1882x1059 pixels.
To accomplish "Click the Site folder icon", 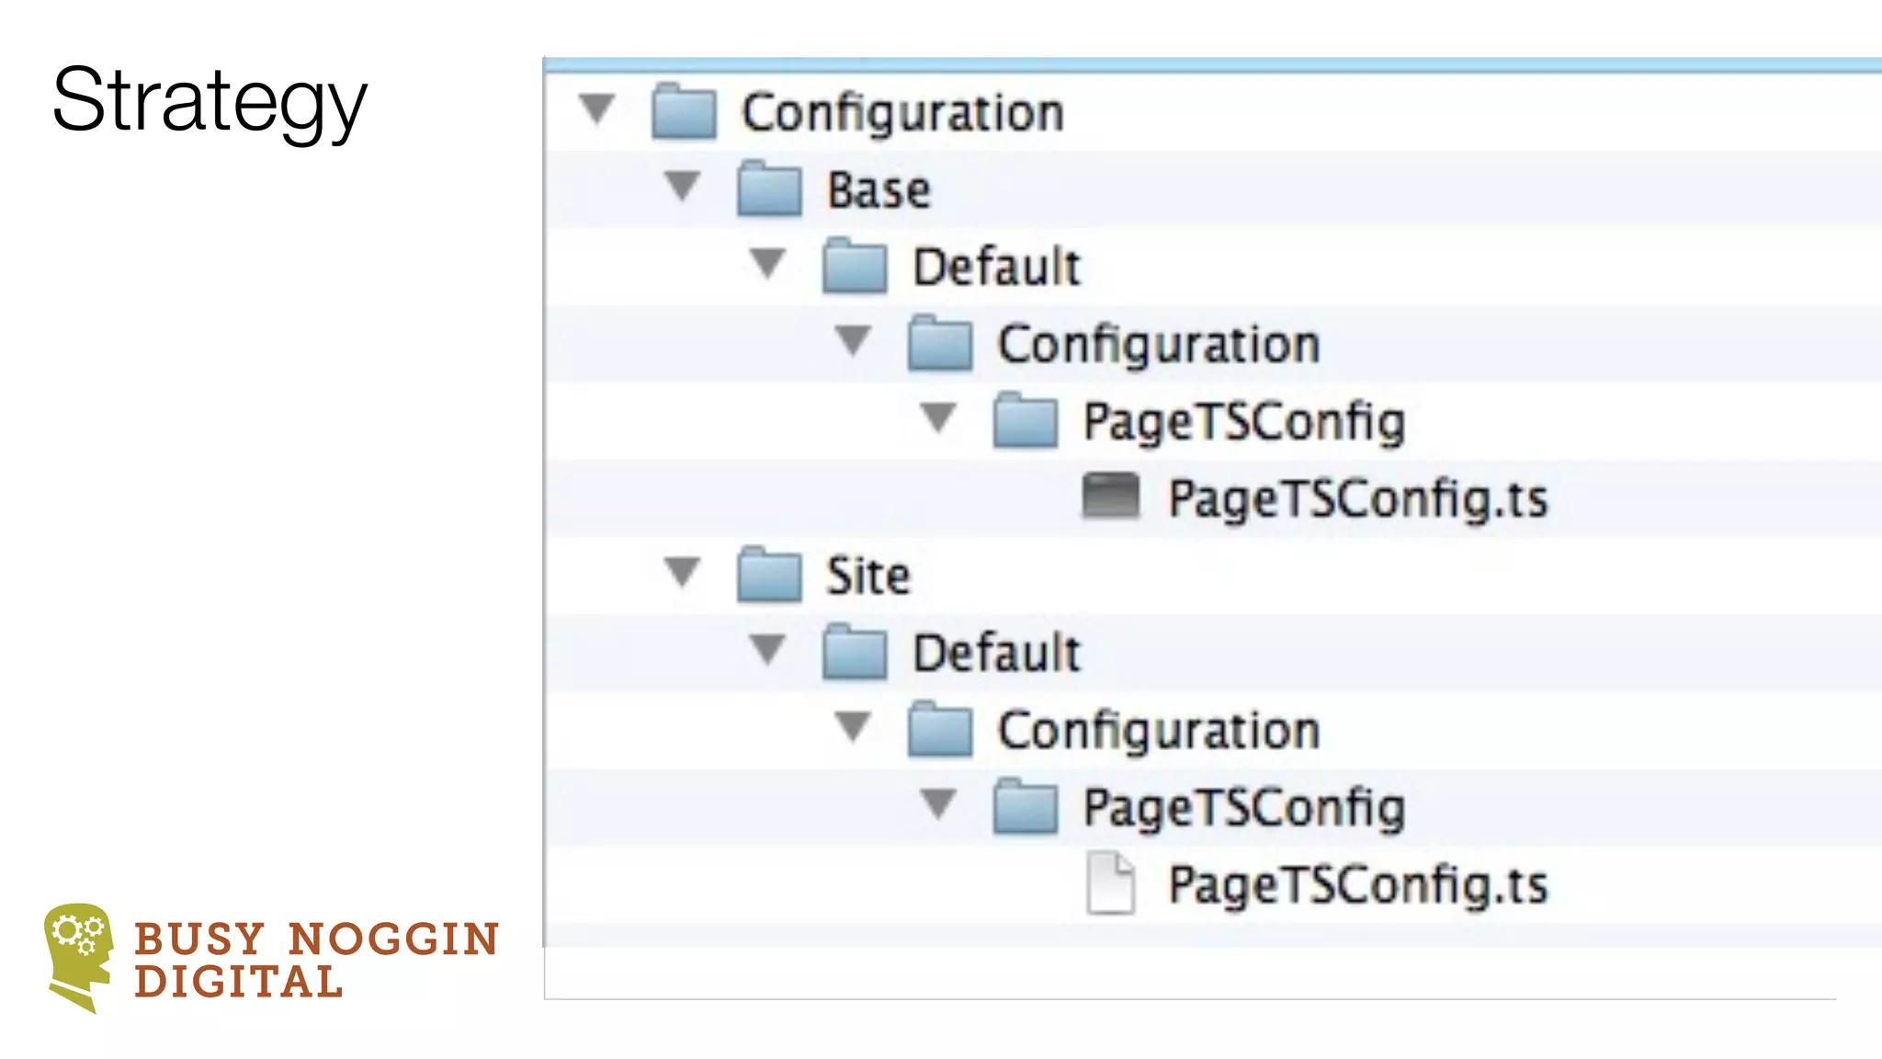I will tap(769, 575).
